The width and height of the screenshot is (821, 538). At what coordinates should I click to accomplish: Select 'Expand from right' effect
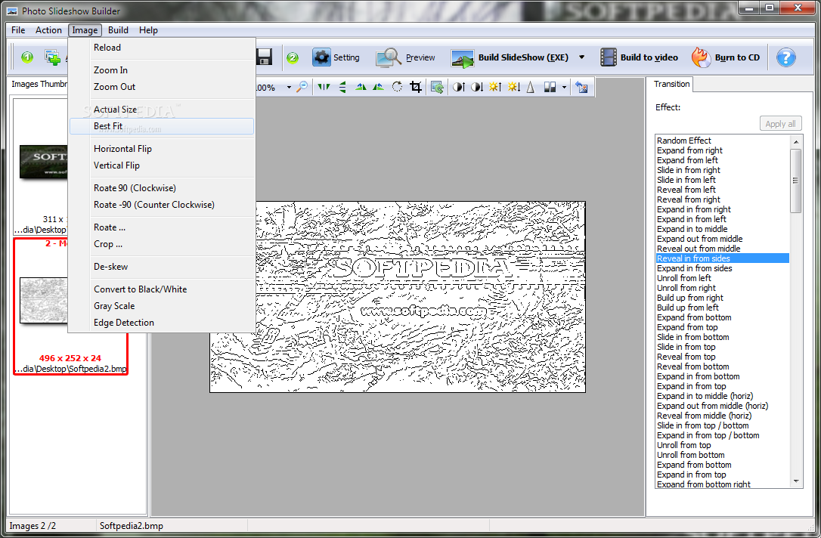[x=723, y=150]
